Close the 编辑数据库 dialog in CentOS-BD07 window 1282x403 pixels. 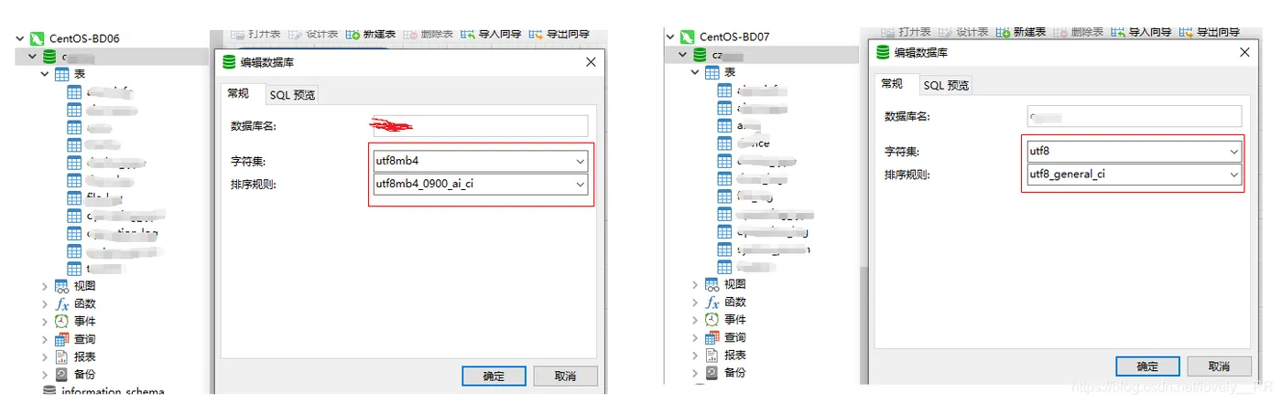(1244, 53)
